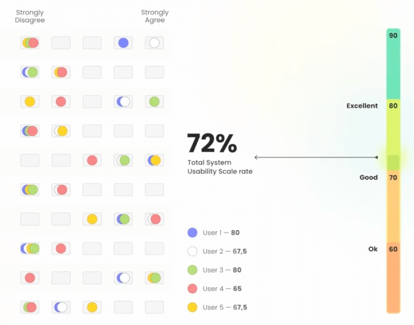Click the Good scale label
Image resolution: width=414 pixels, height=325 pixels.
click(368, 177)
